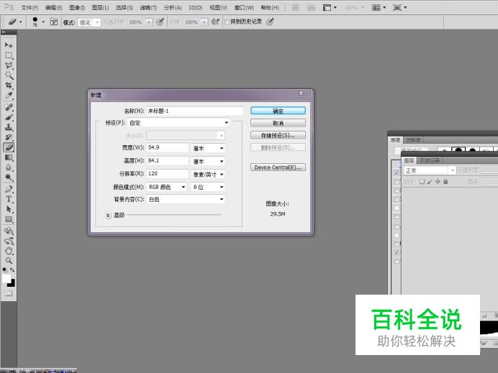
Task: Select the Type (T) tool
Action: coord(9,199)
